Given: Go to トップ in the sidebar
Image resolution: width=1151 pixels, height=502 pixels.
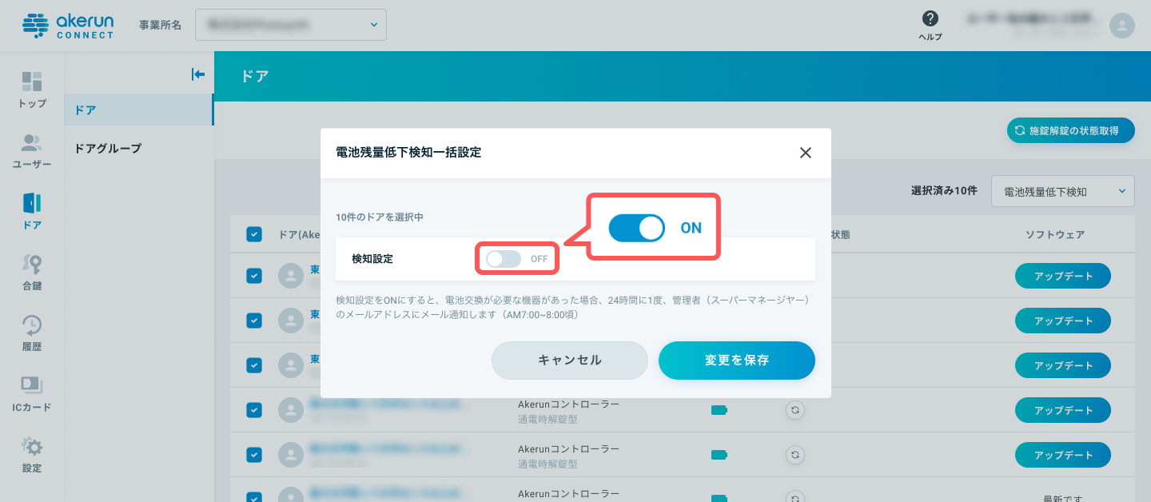Looking at the screenshot, I should click(32, 90).
